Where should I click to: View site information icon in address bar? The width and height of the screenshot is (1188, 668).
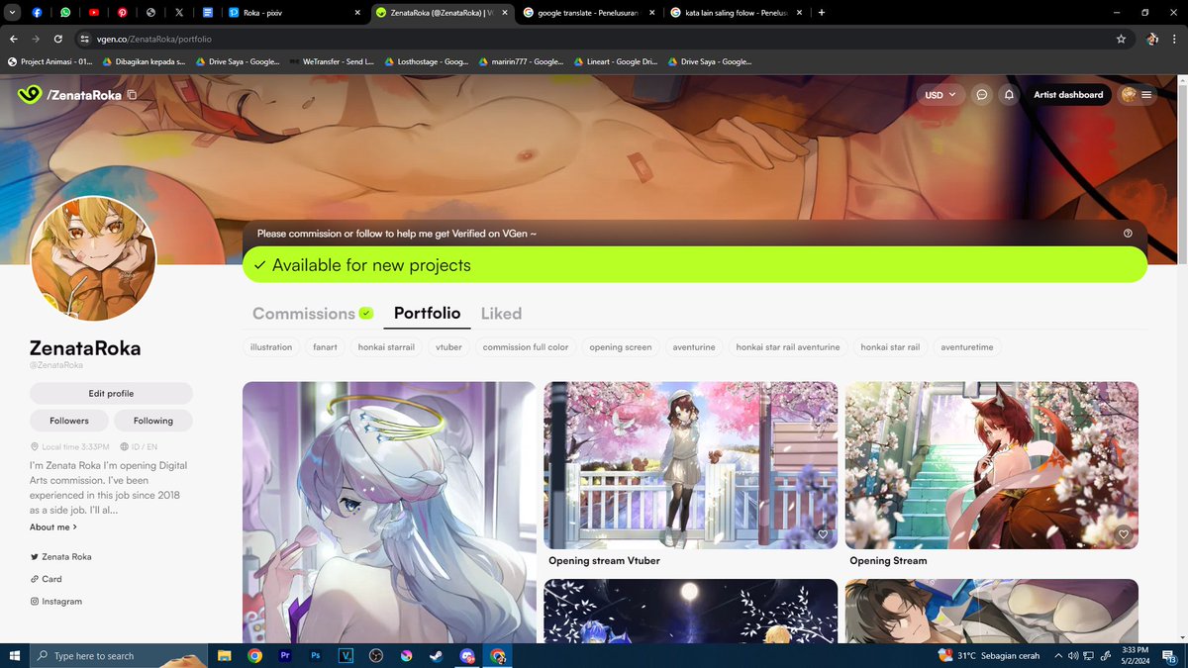click(x=86, y=39)
